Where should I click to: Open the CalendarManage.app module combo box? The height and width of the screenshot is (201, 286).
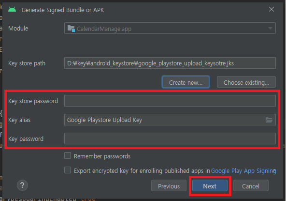coord(170,28)
